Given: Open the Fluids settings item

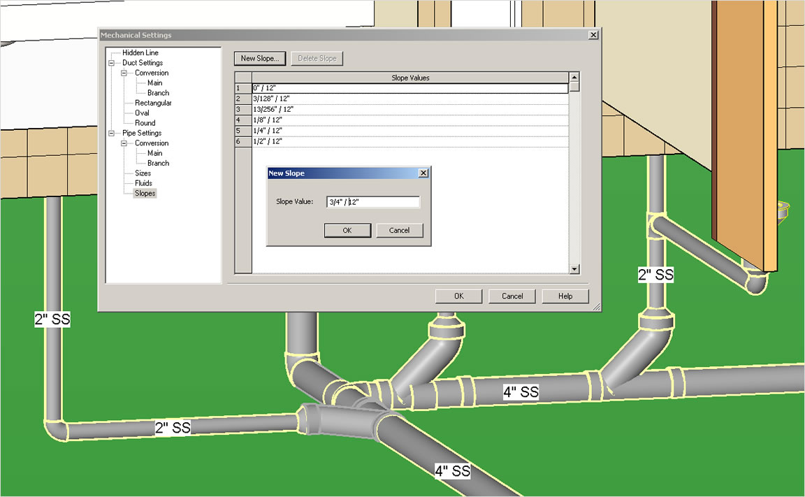Looking at the screenshot, I should click(143, 183).
